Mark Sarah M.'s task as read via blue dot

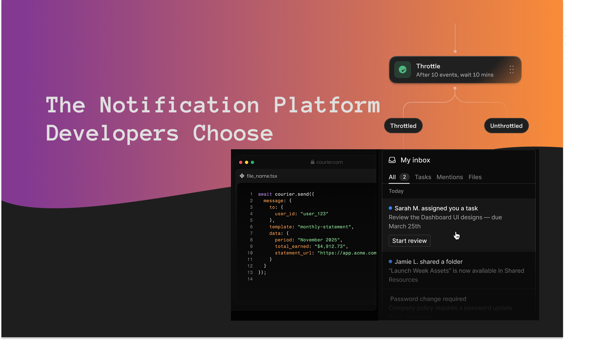[x=390, y=208]
